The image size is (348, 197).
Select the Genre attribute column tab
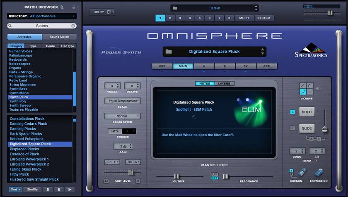click(x=51, y=46)
